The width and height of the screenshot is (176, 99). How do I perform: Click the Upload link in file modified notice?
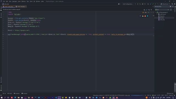18,10
